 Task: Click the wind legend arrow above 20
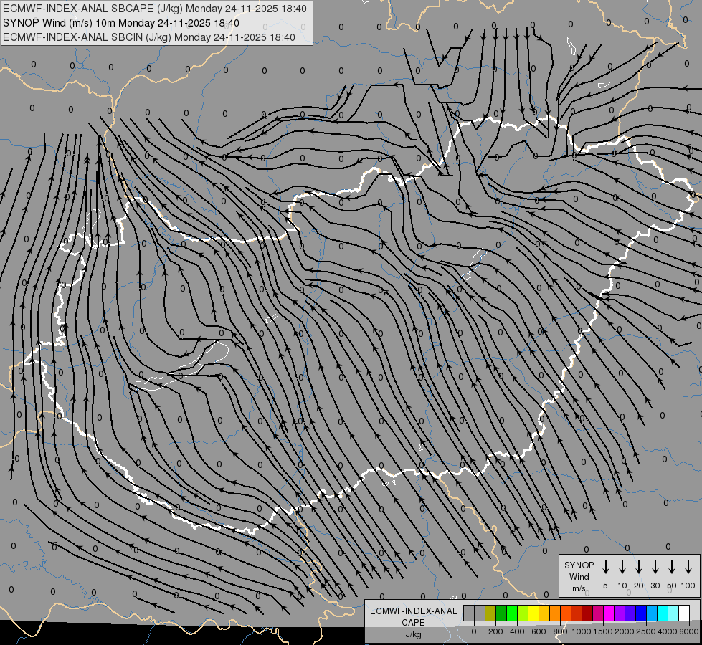639,567
